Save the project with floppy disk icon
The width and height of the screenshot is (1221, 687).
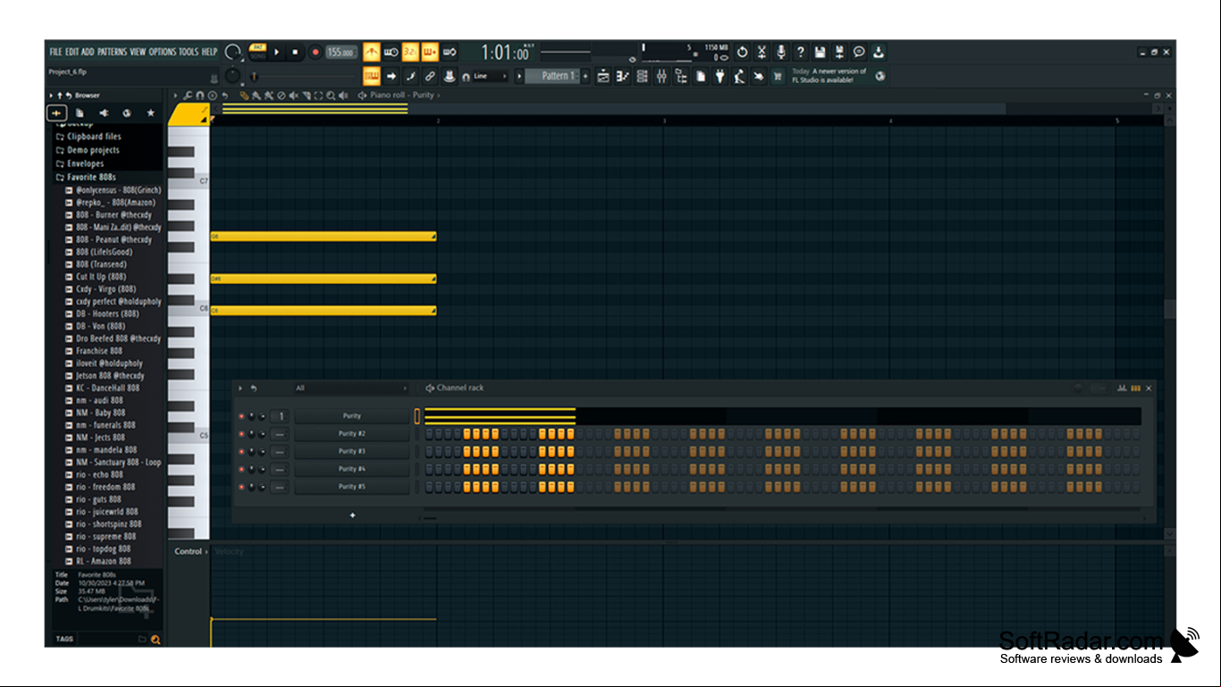tap(820, 53)
